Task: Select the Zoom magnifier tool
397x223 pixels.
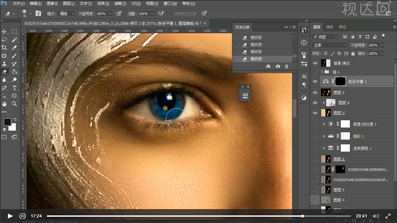Action: pos(14,104)
